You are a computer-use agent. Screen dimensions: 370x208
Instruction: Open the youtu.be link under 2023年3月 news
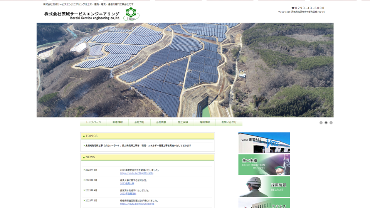[137, 204]
